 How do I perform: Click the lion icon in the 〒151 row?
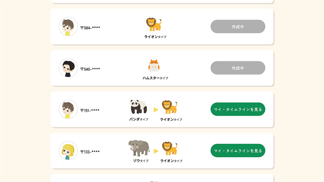point(169,107)
